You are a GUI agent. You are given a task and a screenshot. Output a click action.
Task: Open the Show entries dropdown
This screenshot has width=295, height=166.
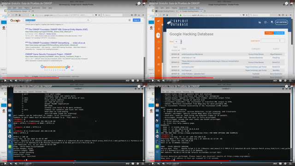[x=178, y=41]
